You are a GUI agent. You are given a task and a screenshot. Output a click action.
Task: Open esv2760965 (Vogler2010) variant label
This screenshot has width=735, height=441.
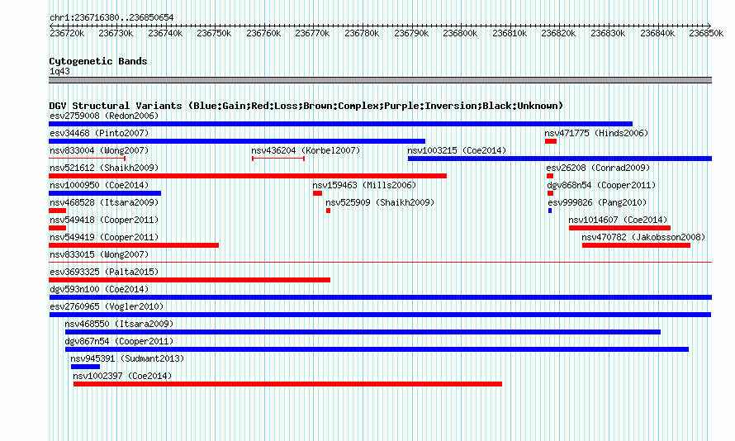click(107, 306)
